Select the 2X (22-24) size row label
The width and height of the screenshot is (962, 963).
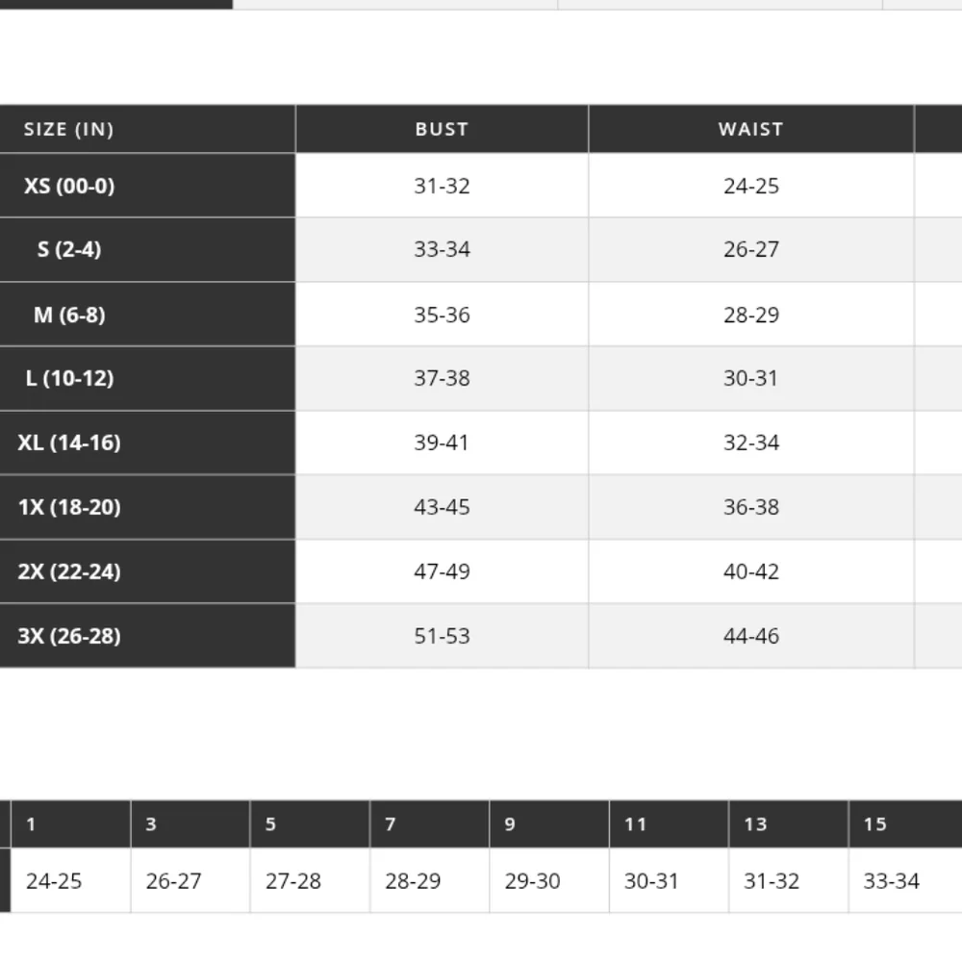[x=69, y=571]
